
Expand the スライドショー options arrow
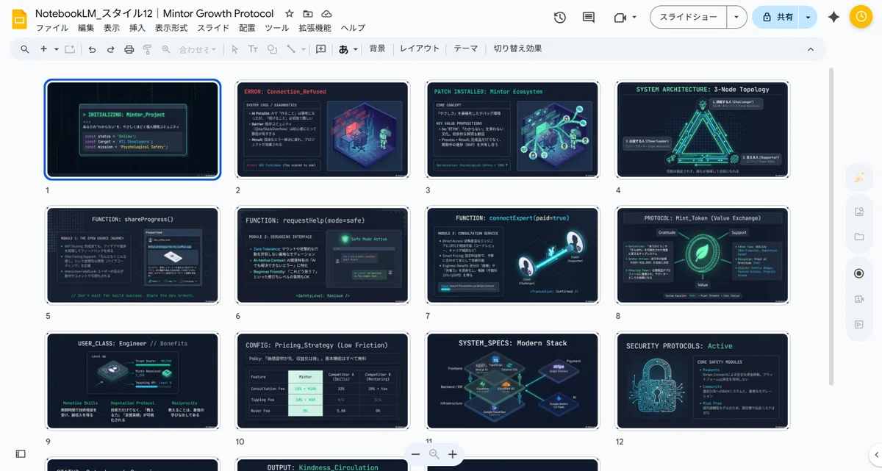pyautogui.click(x=736, y=17)
